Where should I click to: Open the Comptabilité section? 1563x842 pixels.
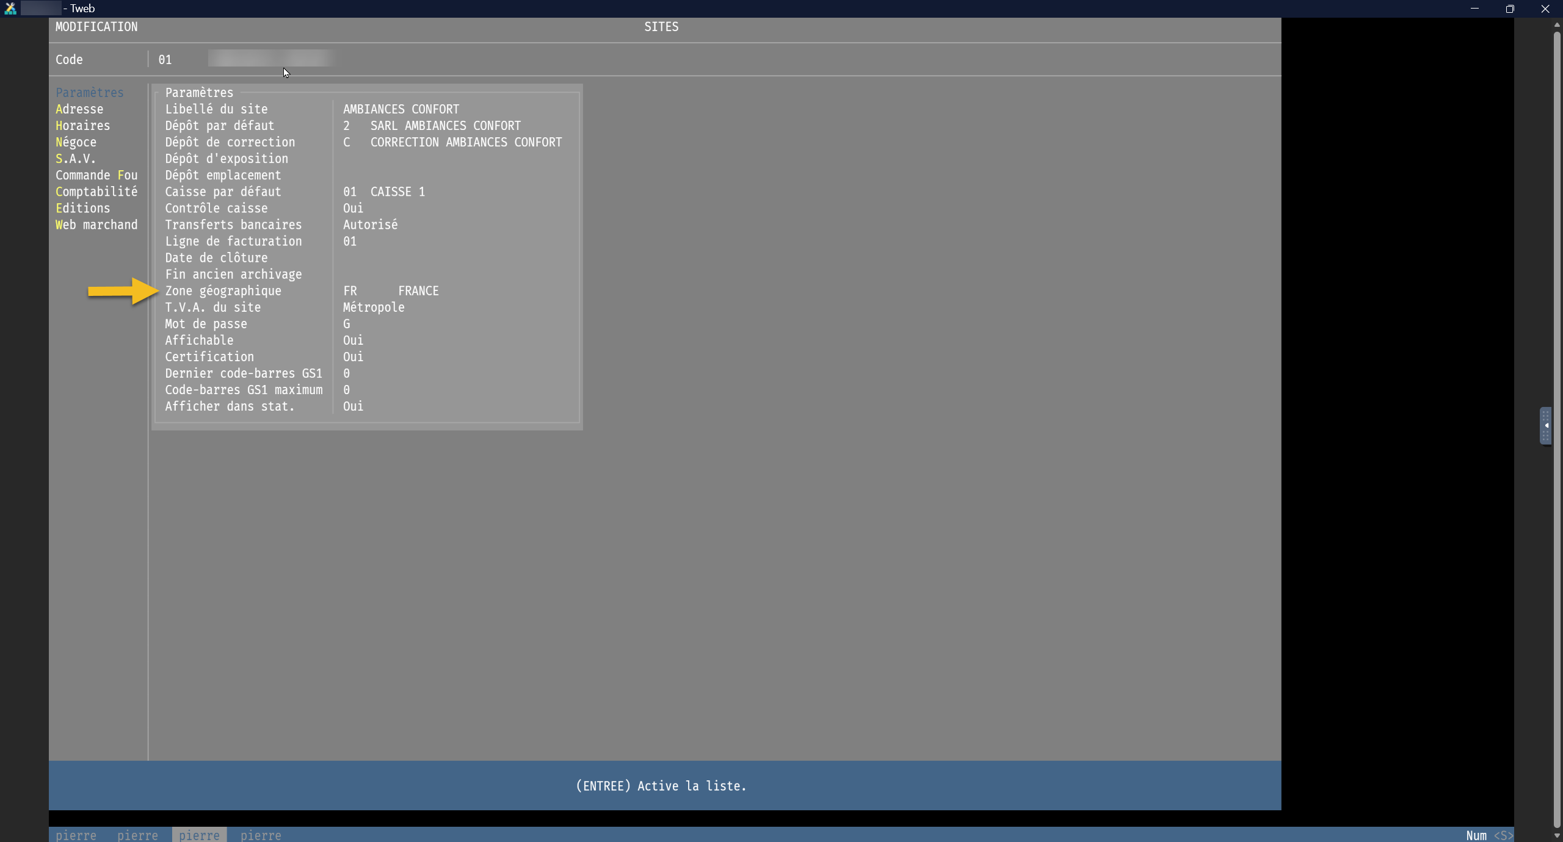tap(96, 192)
